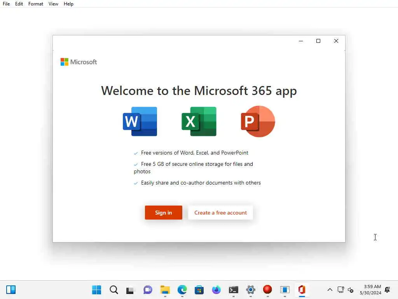Open the Edit menu
This screenshot has height=299, width=398.
pos(19,4)
